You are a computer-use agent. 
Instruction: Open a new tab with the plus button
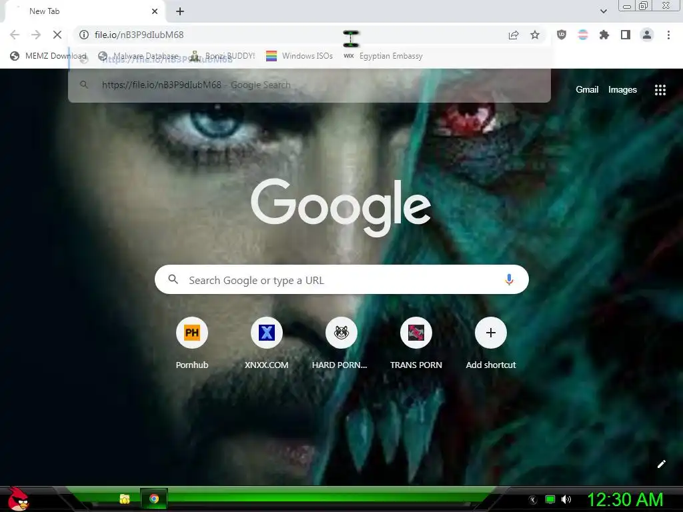coord(180,11)
